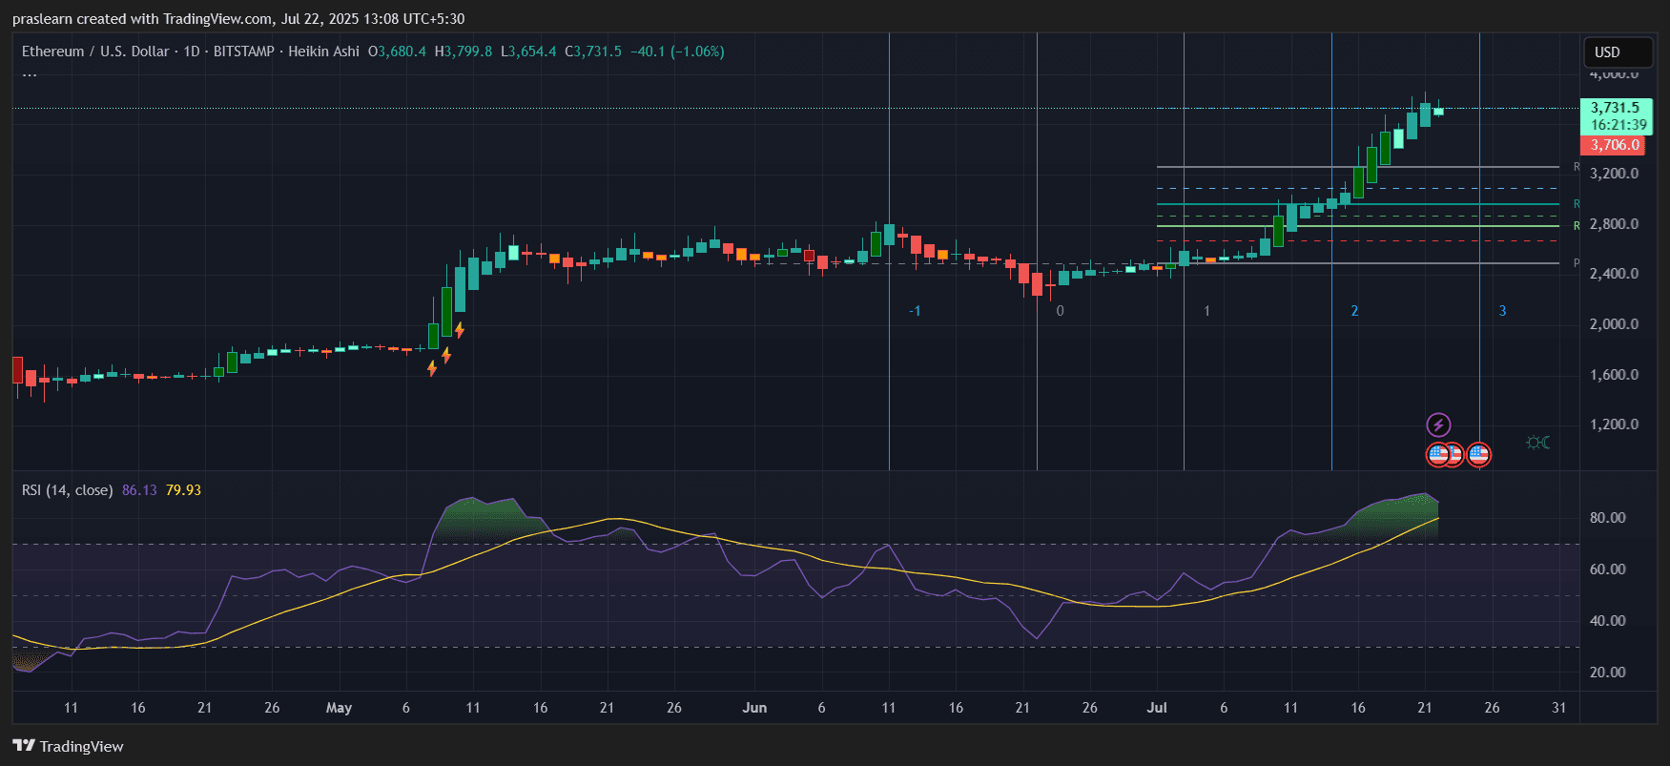Click the yellow RSI value 79.93

pos(183,490)
